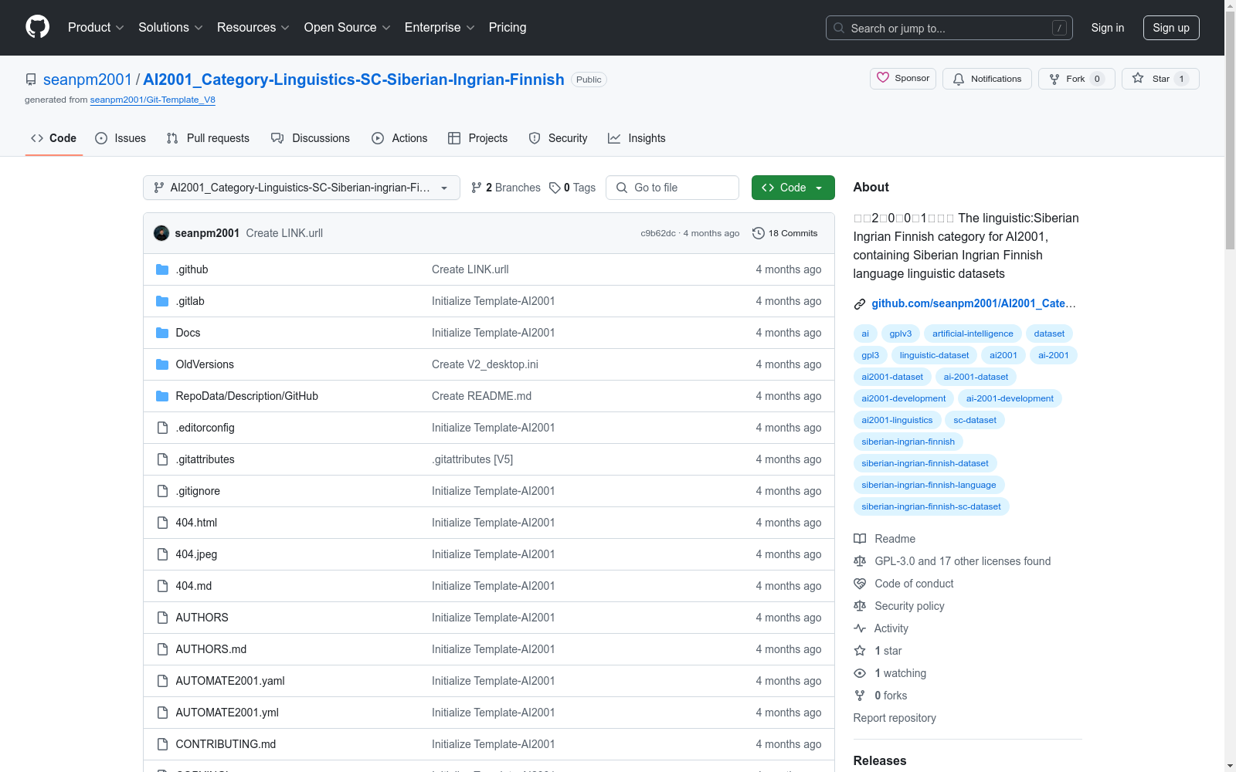Click the .github folder icon
This screenshot has height=772, width=1236.
tap(162, 269)
